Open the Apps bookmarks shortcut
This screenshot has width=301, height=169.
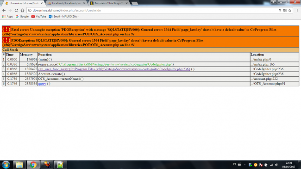(x=7, y=17)
